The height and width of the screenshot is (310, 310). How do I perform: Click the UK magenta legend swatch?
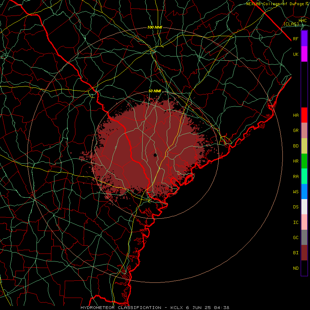[x=304, y=54]
